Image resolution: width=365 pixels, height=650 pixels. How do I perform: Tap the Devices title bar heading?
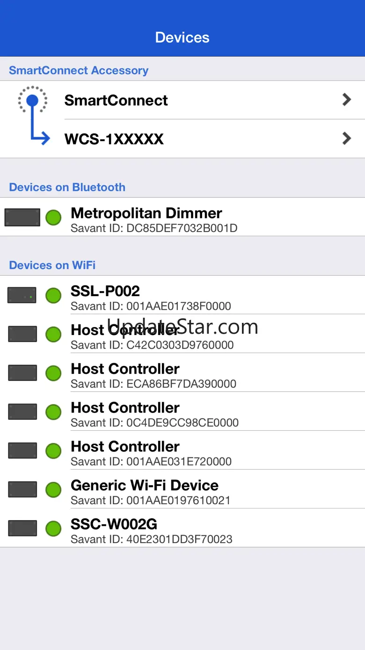182,37
